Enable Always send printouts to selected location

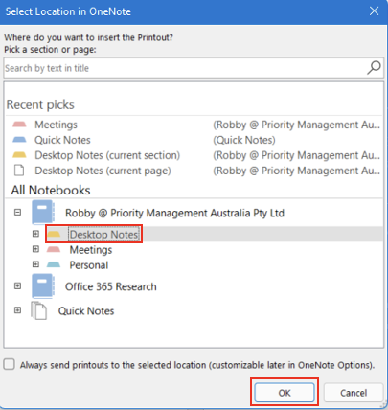(10, 364)
